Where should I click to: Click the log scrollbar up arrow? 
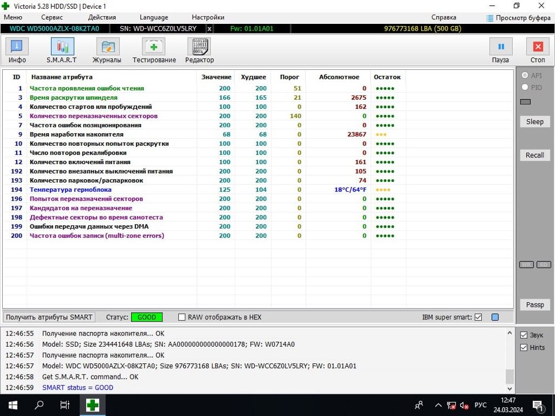coord(509,333)
